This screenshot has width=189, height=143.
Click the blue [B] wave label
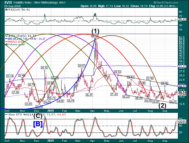38,124
